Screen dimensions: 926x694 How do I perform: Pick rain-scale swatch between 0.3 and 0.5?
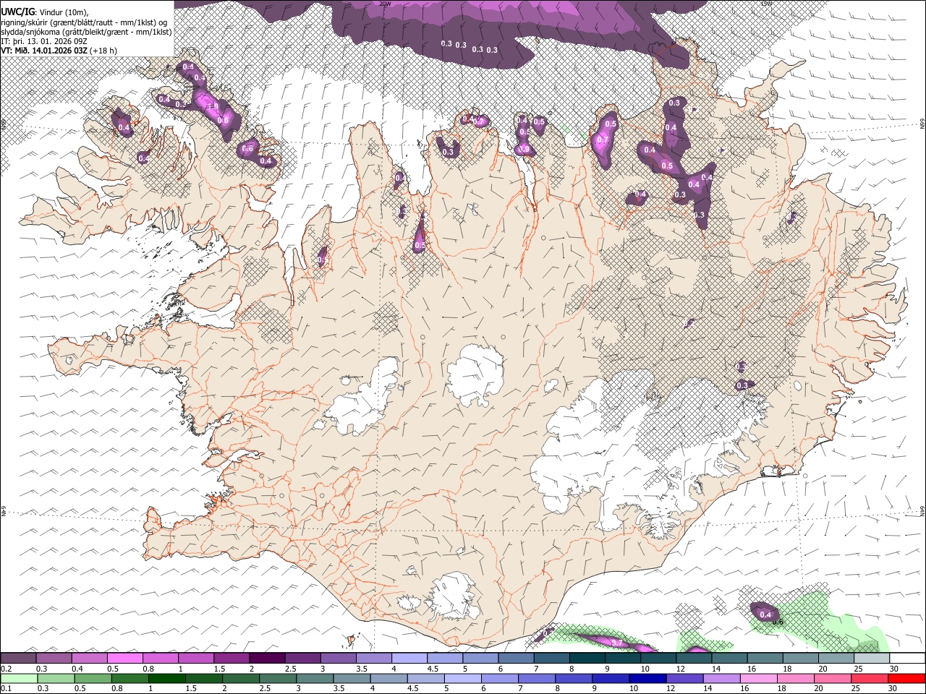pyautogui.click(x=56, y=678)
